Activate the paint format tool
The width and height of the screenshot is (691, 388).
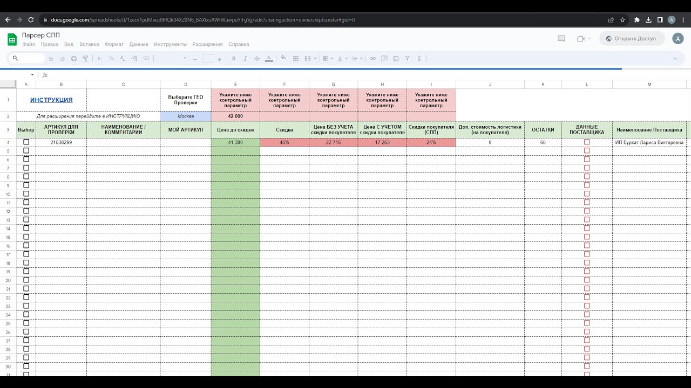click(x=85, y=58)
